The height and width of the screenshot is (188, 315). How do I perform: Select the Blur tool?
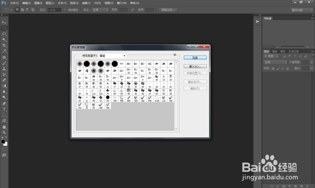[4, 92]
